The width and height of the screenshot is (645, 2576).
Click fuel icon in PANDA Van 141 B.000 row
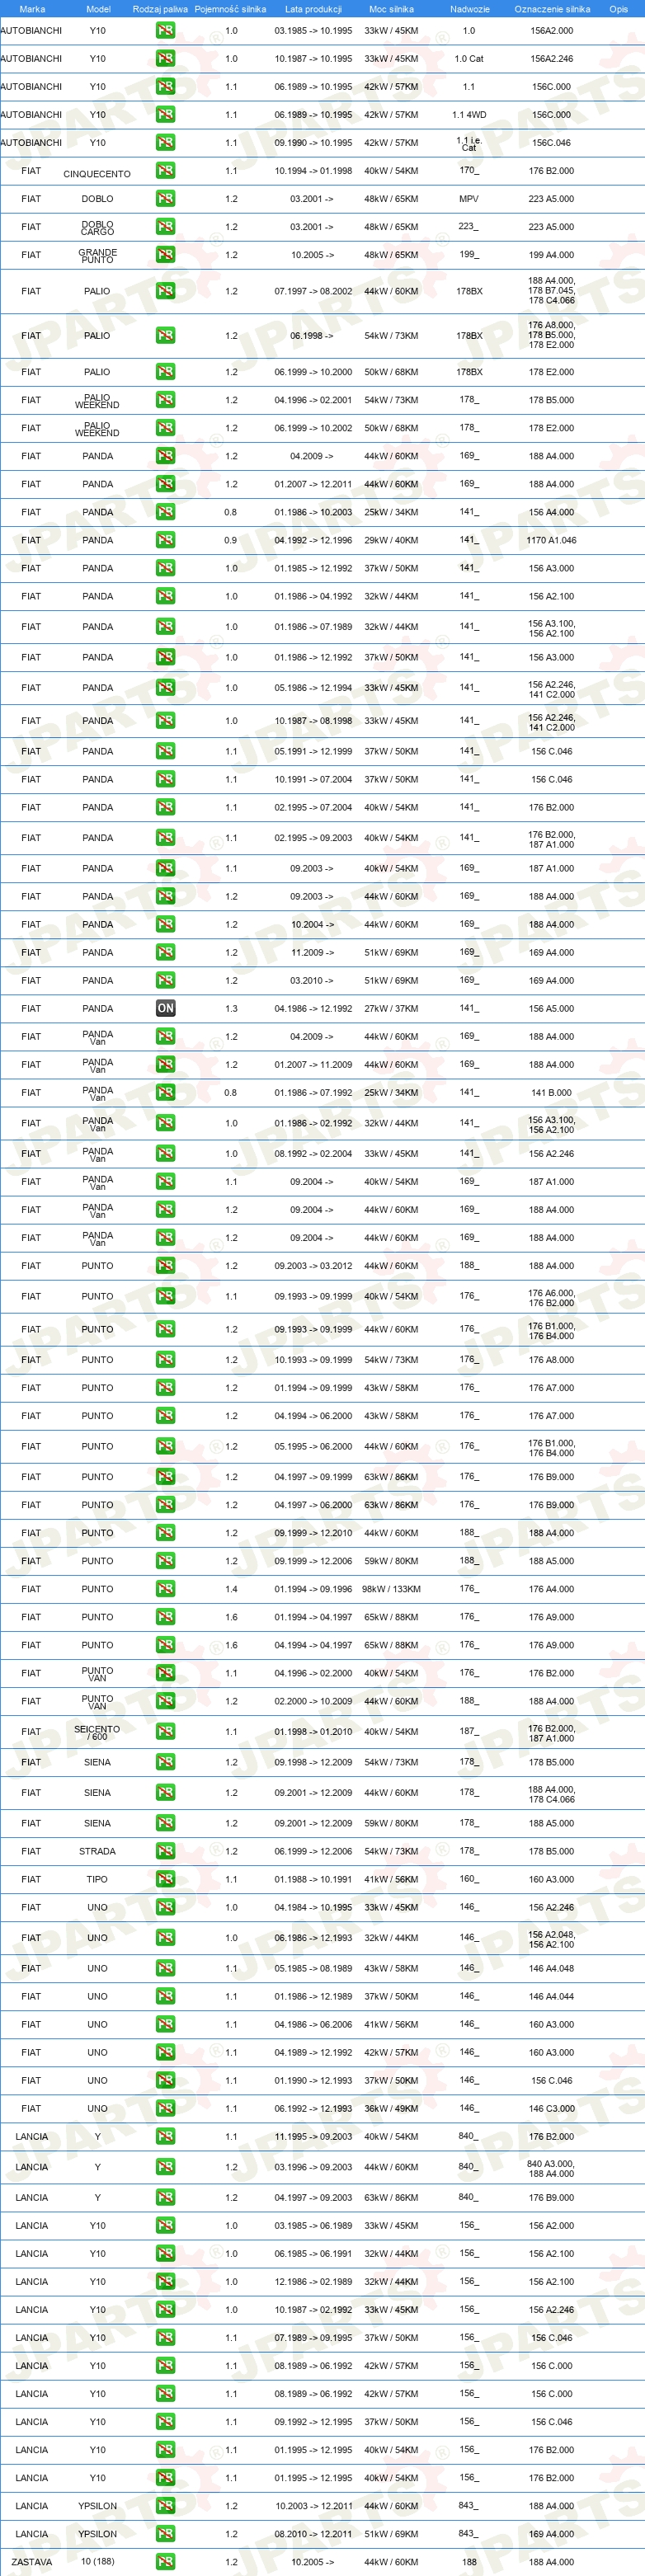point(165,1092)
